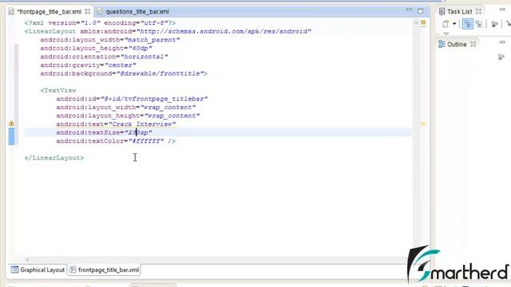Viewport: 511px width, 287px height.
Task: Minimize the Task List panel
Action: coord(502,10)
